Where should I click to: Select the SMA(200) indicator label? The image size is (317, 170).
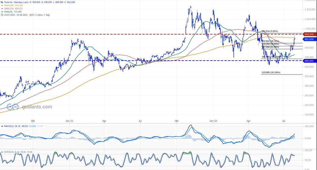click(9, 5)
